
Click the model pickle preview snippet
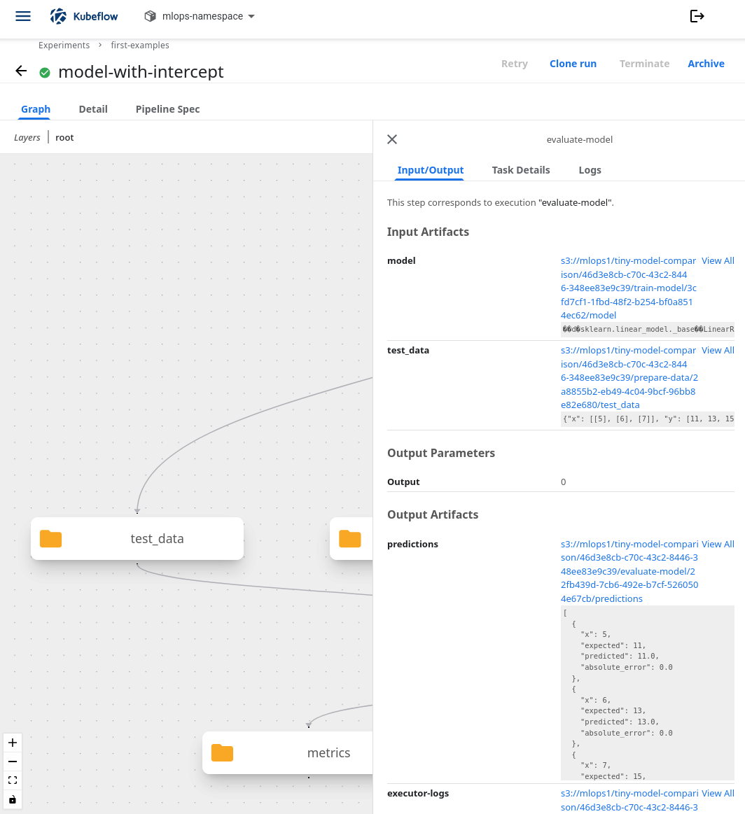coord(648,329)
